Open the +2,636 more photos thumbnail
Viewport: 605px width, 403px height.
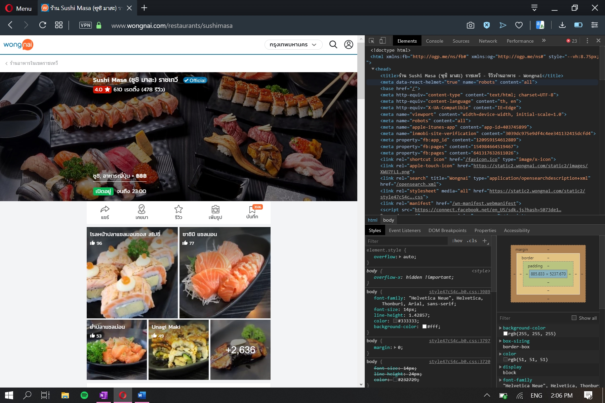(x=240, y=350)
